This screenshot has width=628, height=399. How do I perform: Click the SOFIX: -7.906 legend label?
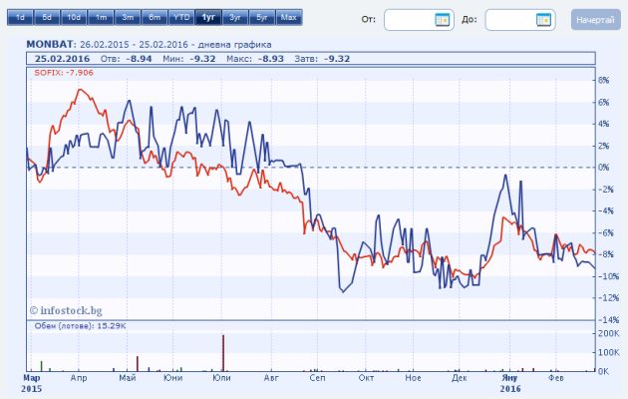[x=64, y=73]
